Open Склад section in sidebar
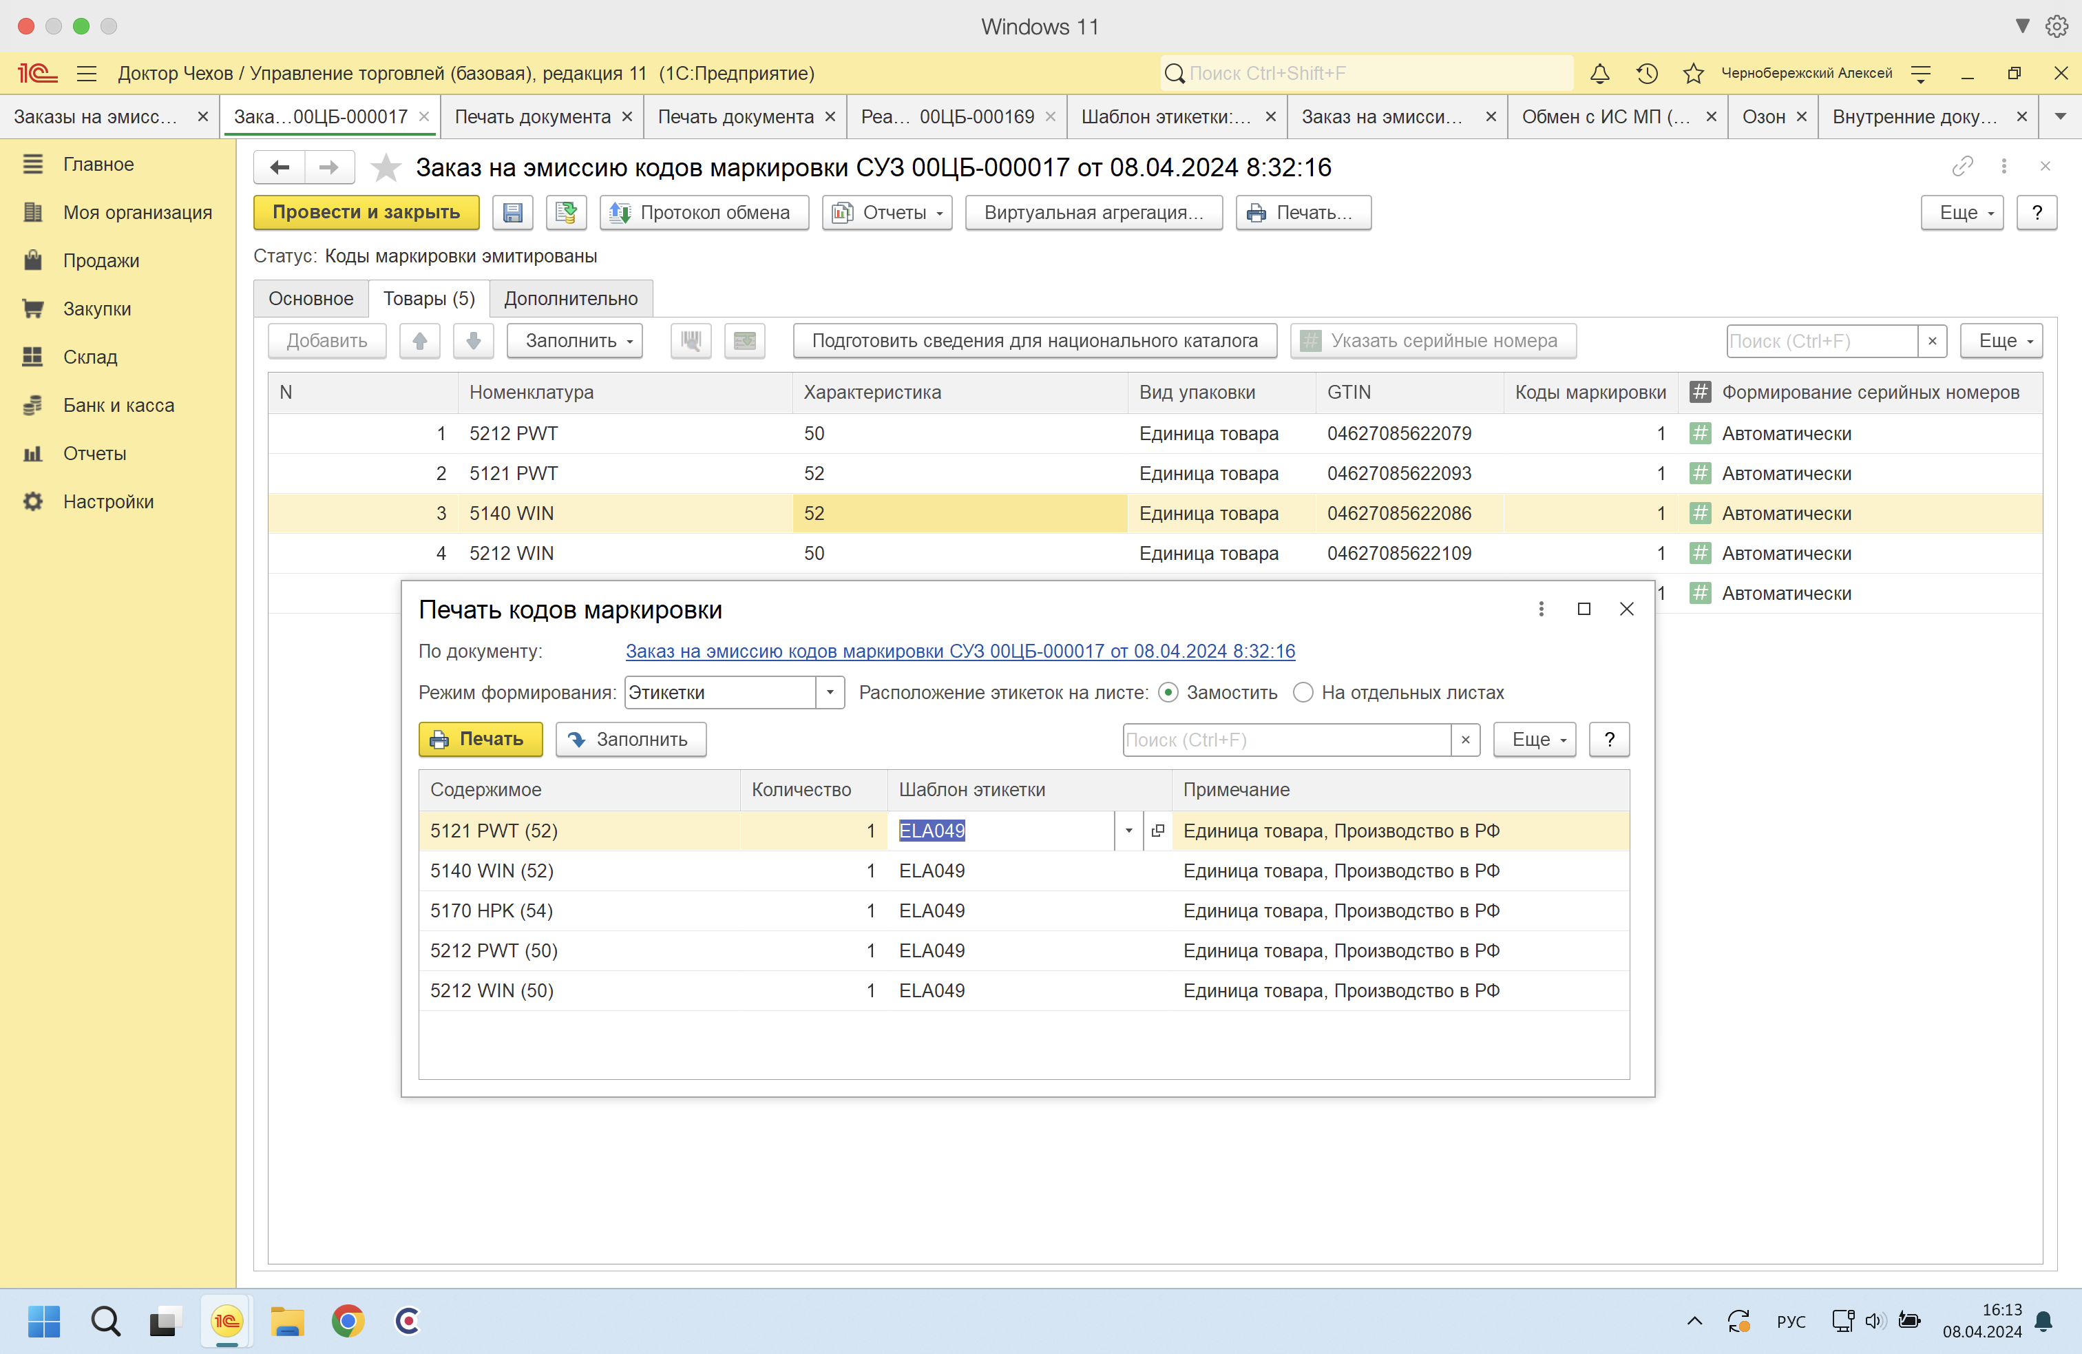2082x1354 pixels. tap(90, 357)
